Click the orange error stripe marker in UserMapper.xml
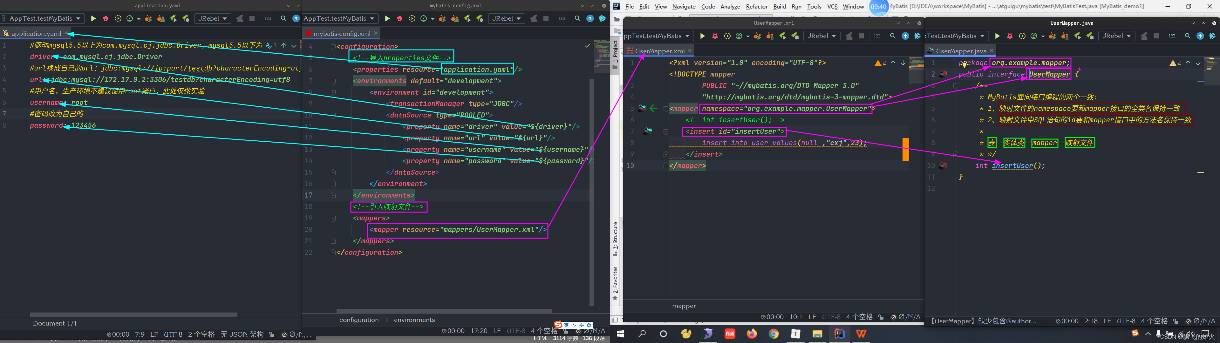 905,149
